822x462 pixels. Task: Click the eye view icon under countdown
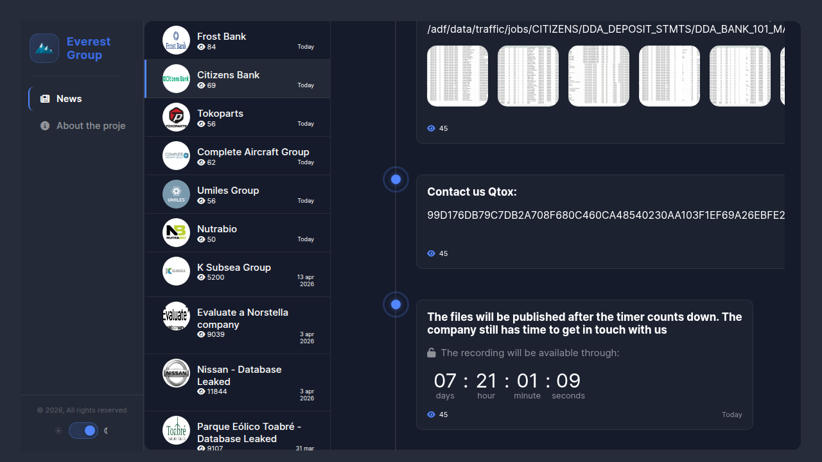432,415
